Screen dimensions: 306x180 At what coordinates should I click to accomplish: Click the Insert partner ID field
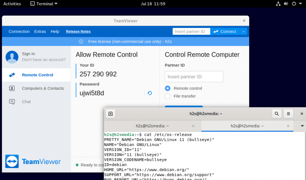(x=194, y=77)
